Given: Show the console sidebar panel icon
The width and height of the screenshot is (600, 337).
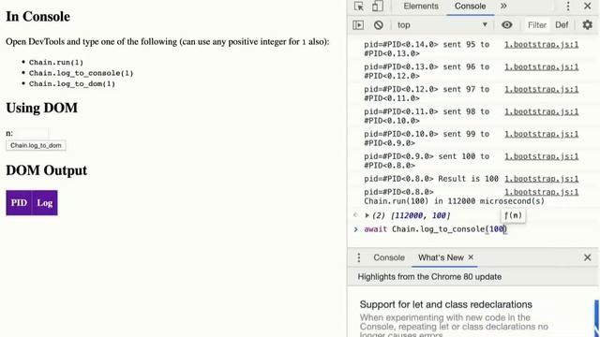Looking at the screenshot, I should 358,25.
